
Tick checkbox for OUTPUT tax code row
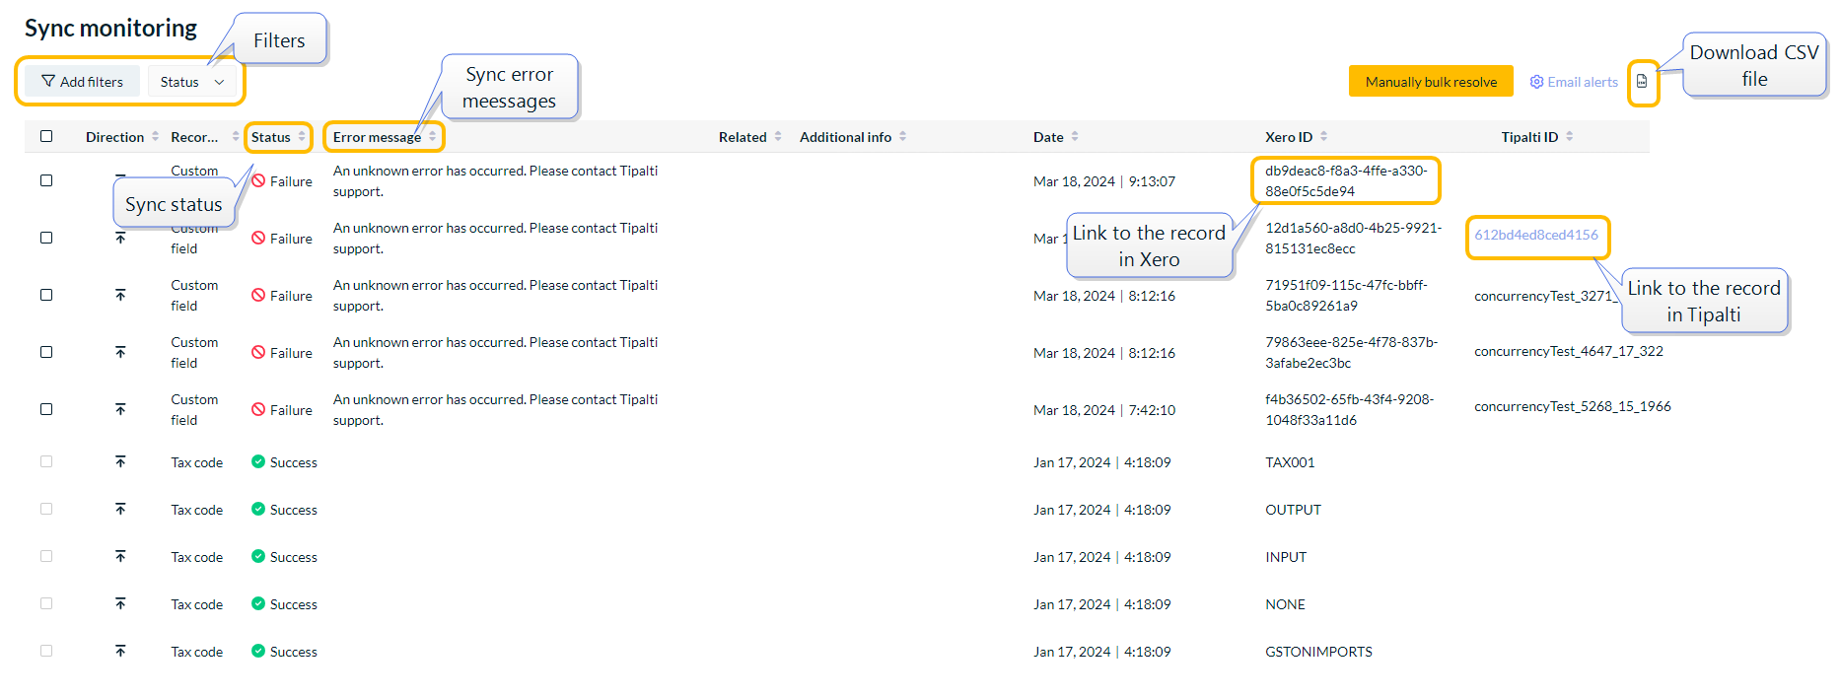[x=46, y=509]
